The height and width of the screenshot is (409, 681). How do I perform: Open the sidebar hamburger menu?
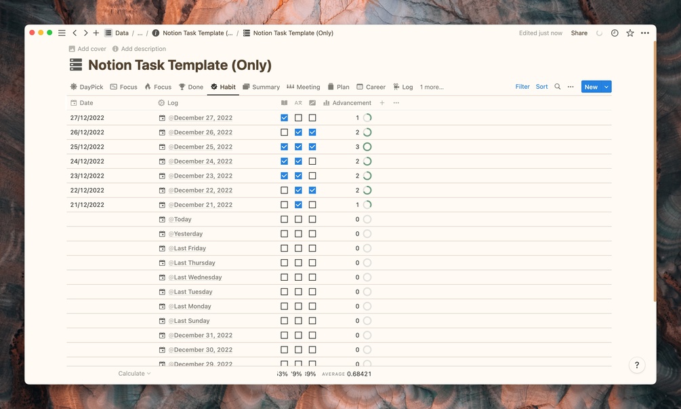coord(62,33)
